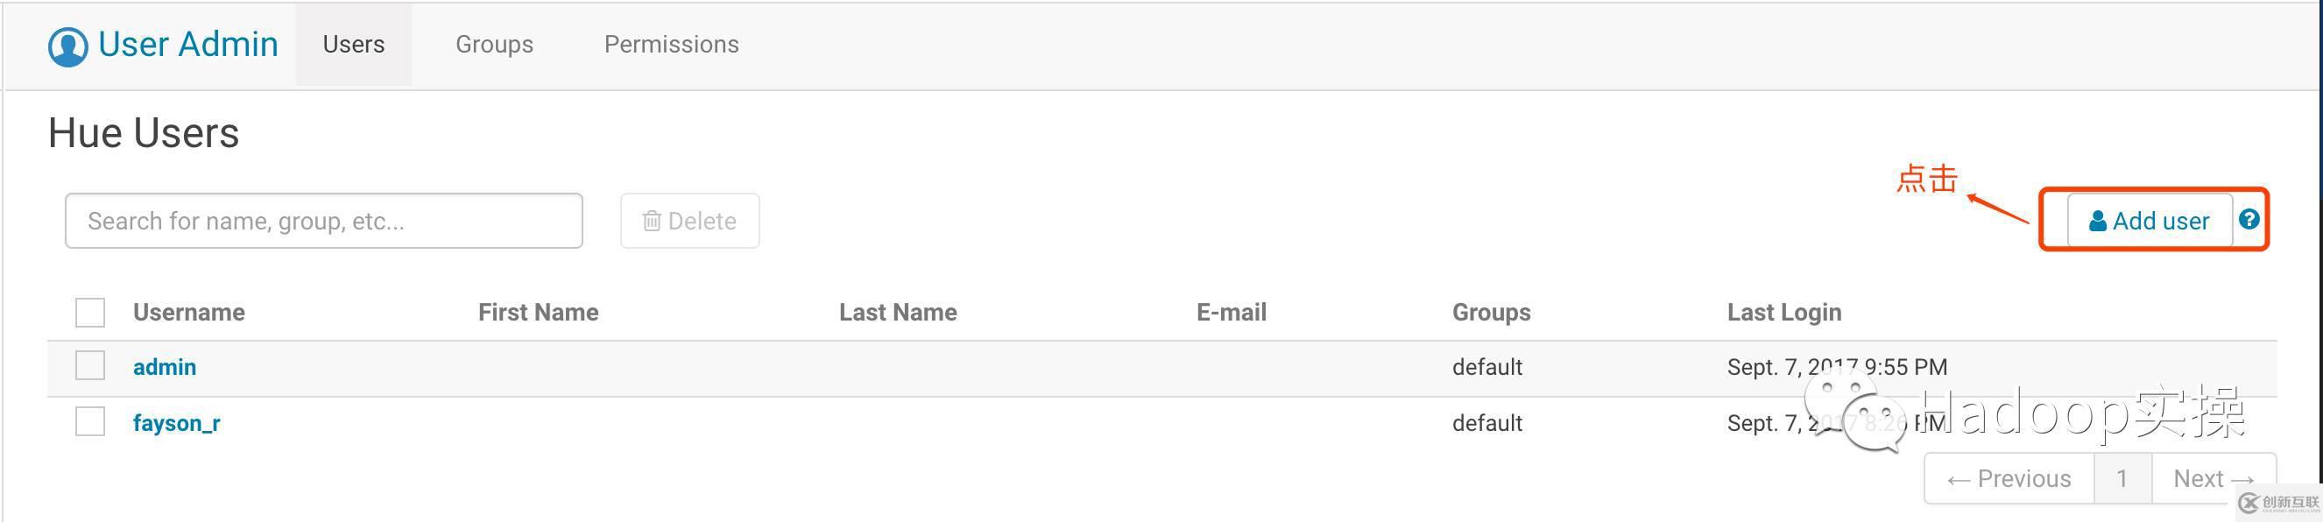Open the Permissions tab
The image size is (2323, 522).
coord(671,44)
